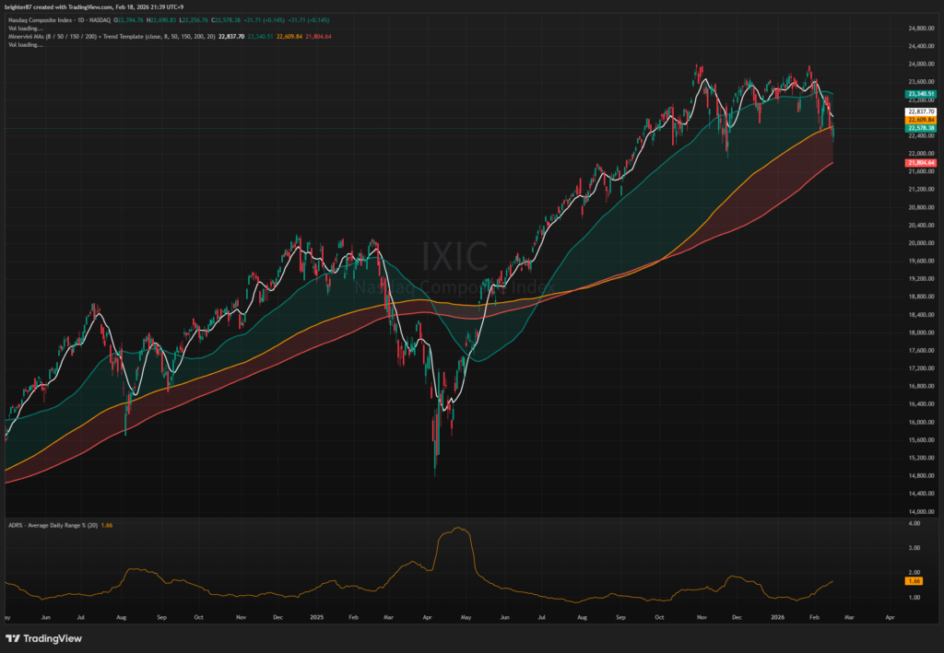Click the Nasdaq Composite Index legend title

44,18
